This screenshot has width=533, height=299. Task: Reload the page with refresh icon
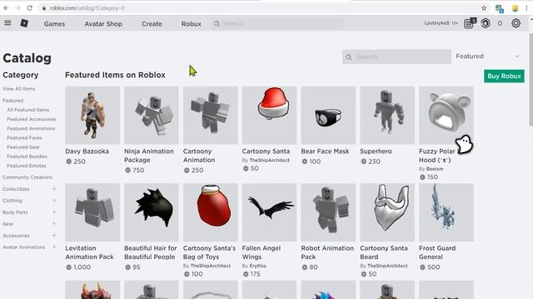(x=30, y=7)
